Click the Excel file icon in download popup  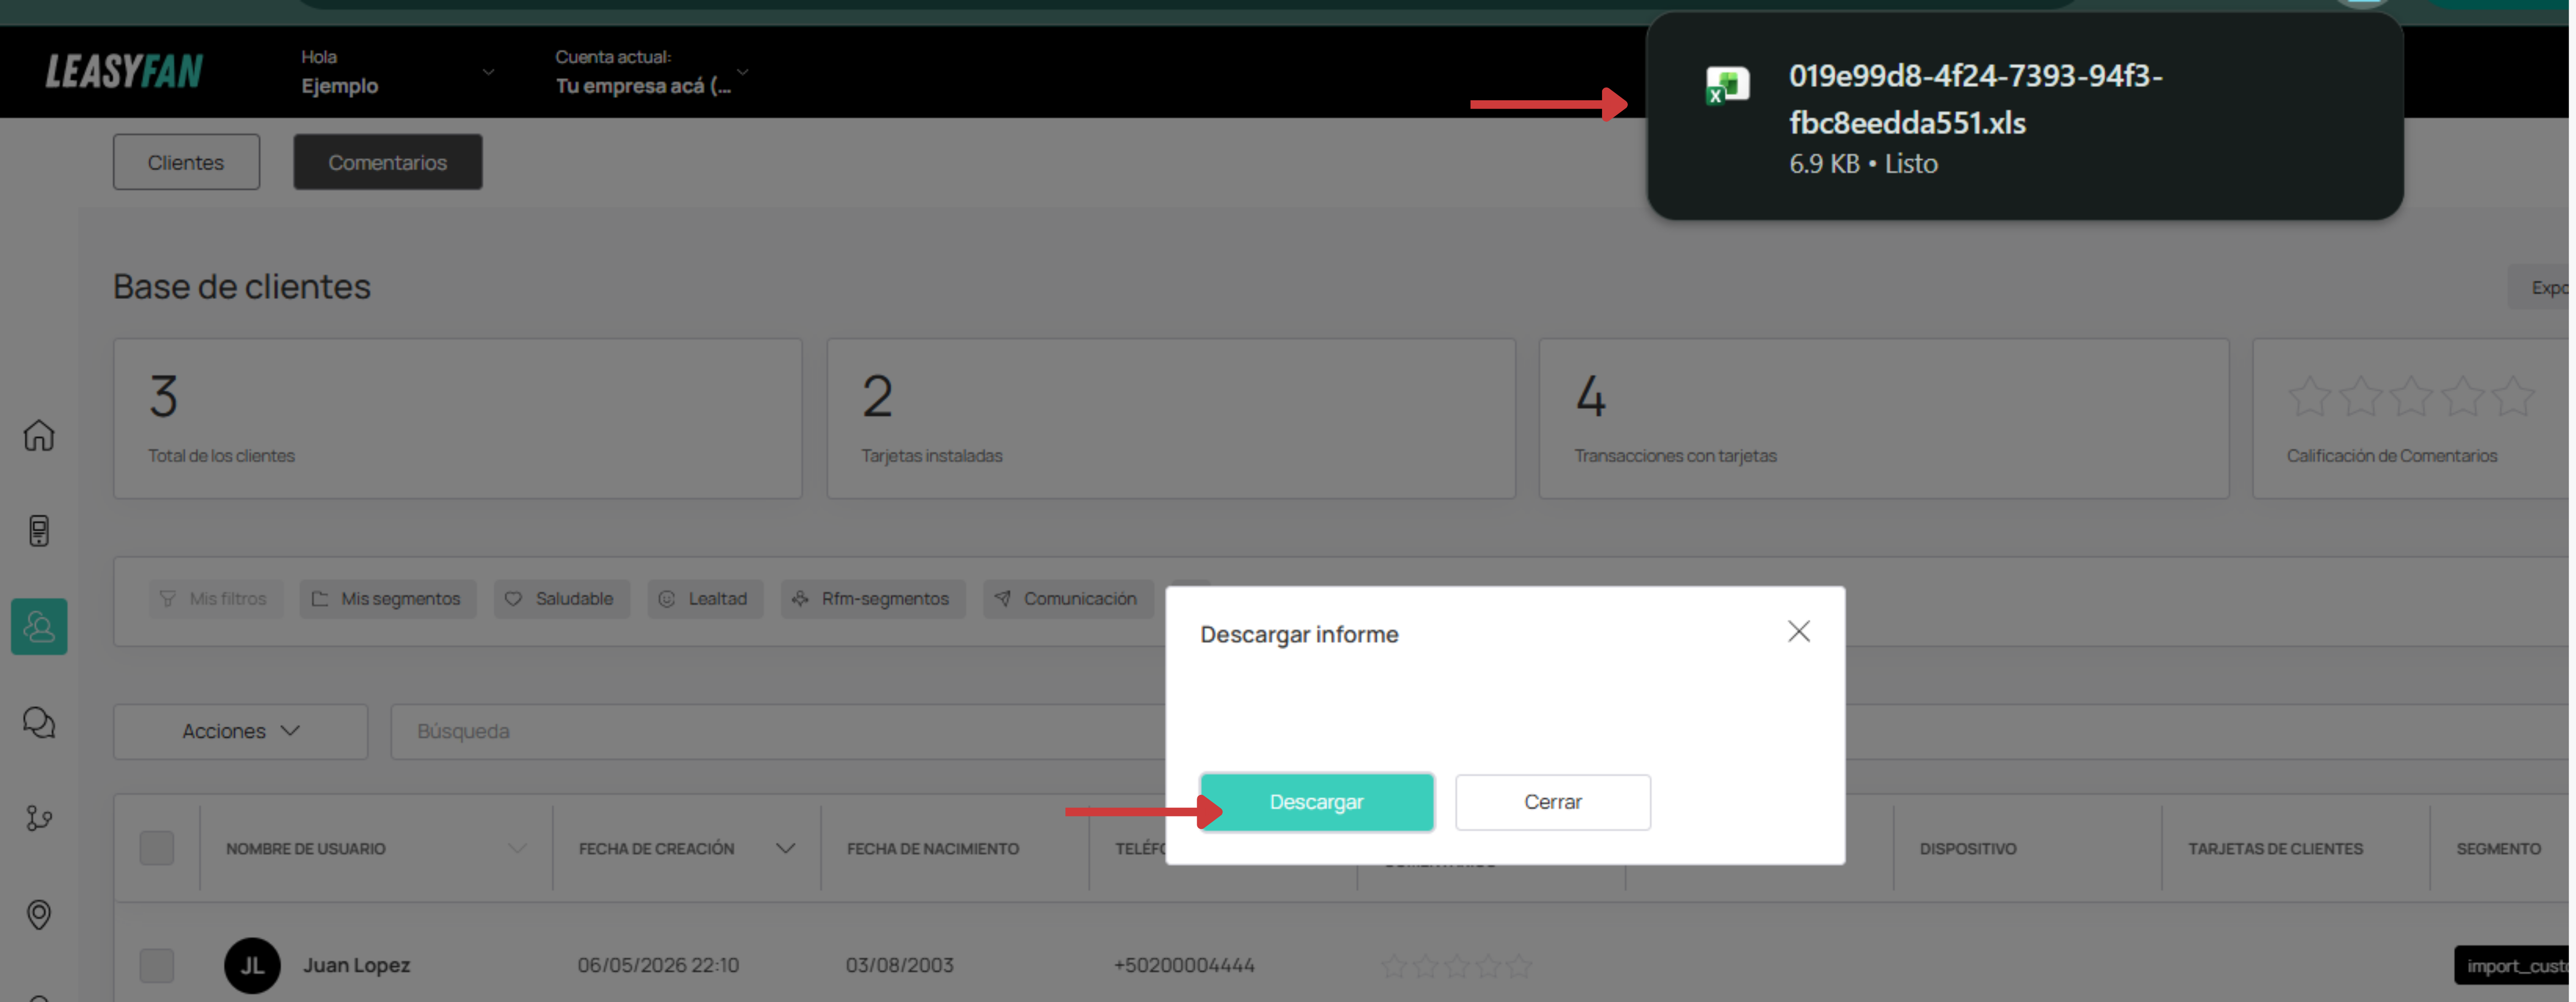pyautogui.click(x=1727, y=85)
